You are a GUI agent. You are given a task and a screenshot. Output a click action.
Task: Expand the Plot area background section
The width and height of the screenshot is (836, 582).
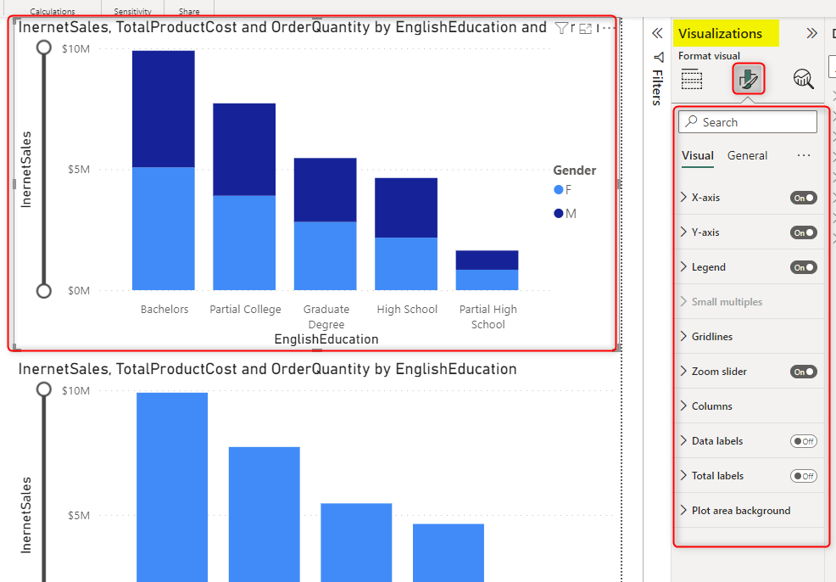pyautogui.click(x=740, y=511)
